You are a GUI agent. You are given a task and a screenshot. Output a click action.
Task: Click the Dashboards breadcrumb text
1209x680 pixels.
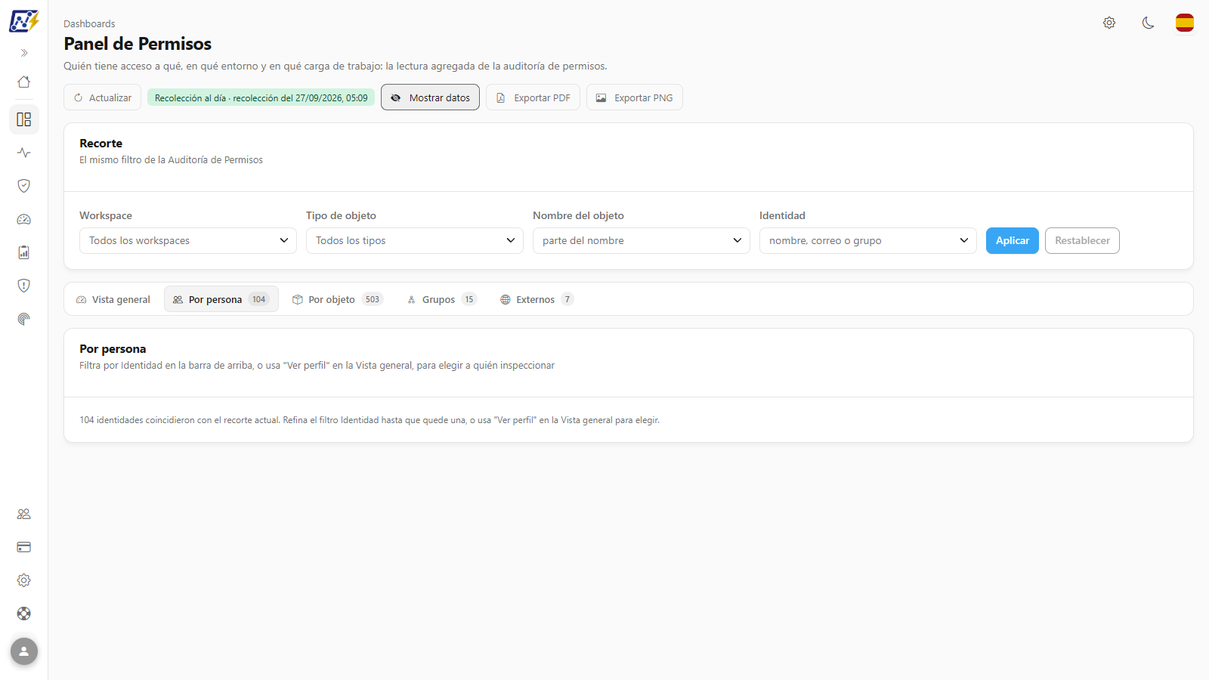pyautogui.click(x=89, y=23)
